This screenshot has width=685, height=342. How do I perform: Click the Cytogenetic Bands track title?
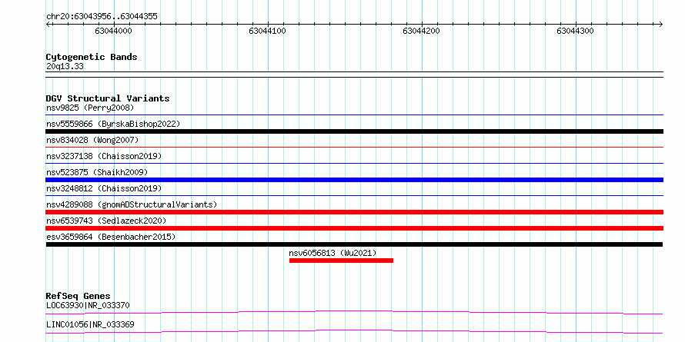92,57
